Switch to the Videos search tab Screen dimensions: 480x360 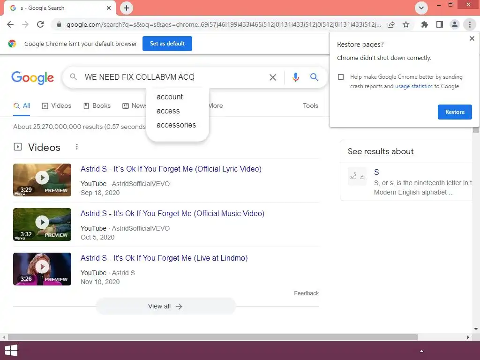click(x=57, y=106)
